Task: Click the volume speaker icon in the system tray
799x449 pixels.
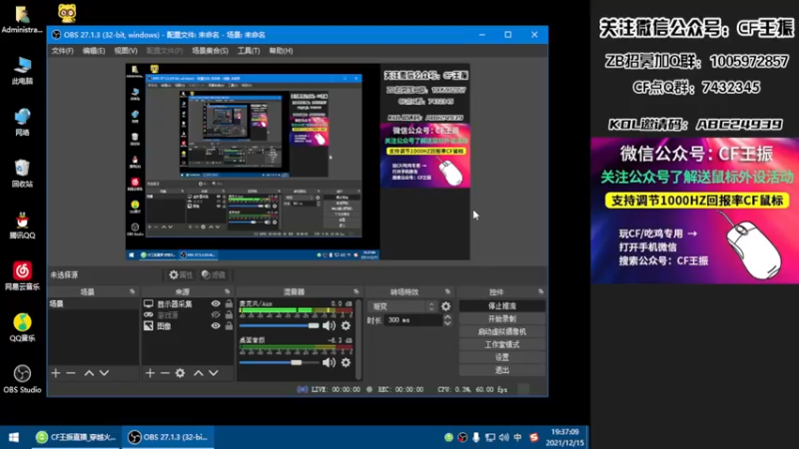Action: point(504,437)
